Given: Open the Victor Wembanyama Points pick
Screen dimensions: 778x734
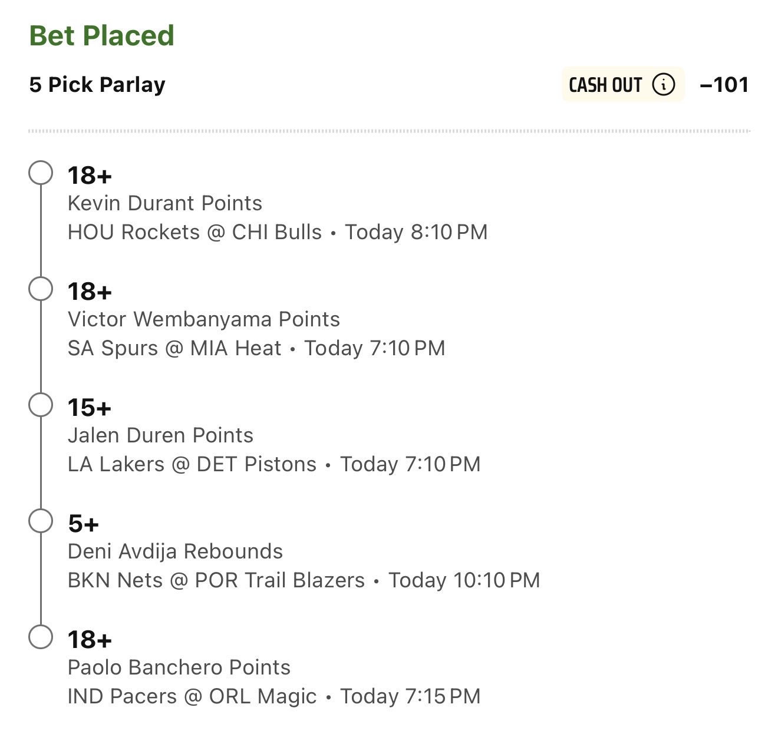Looking at the screenshot, I should coord(203,319).
